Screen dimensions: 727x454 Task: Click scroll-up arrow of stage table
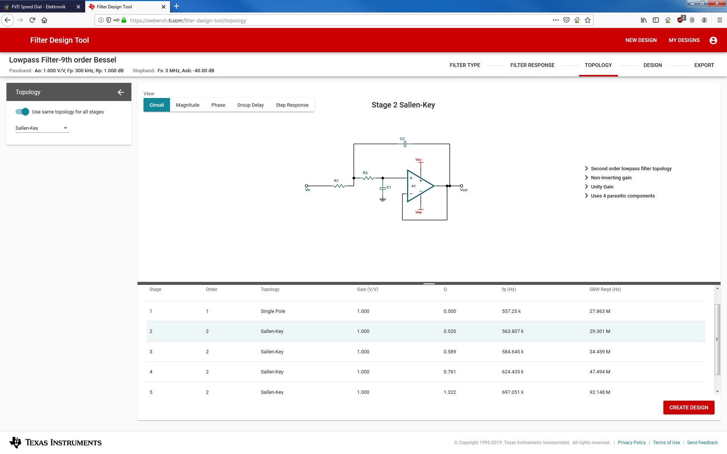click(717, 288)
